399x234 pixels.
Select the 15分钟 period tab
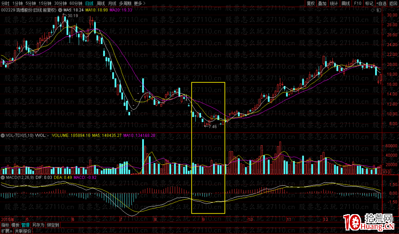[45, 3]
